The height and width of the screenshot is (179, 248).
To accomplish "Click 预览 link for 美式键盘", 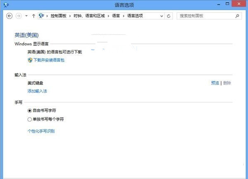I will pos(215,83).
